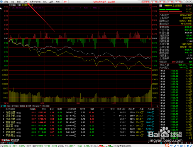Image resolution: width=193 pixels, height=147 pixels.
Task: Click the red icon left of 999999 stock code
Action: click(x=161, y=6)
